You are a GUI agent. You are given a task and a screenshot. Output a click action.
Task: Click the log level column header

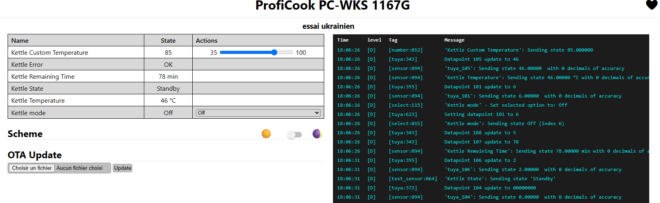pos(374,40)
